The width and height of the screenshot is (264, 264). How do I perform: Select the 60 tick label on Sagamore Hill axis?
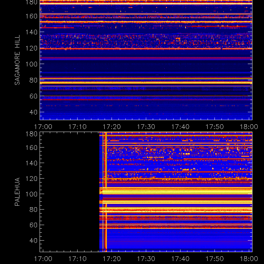point(33,96)
